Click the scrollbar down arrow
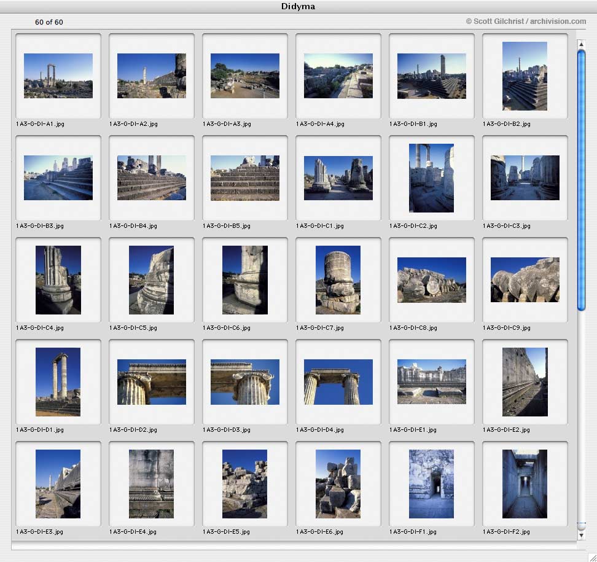Image resolution: width=597 pixels, height=562 pixels. pyautogui.click(x=582, y=535)
